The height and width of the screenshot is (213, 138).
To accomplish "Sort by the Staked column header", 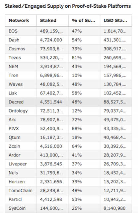I will [x=52, y=21].
